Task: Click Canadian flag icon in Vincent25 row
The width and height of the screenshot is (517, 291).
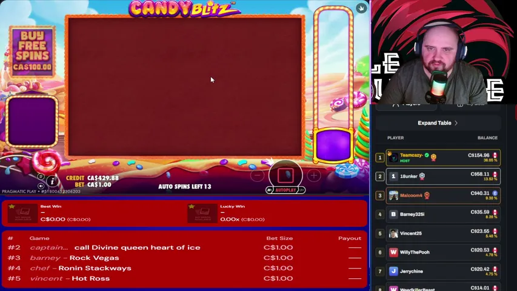Action: click(x=495, y=231)
